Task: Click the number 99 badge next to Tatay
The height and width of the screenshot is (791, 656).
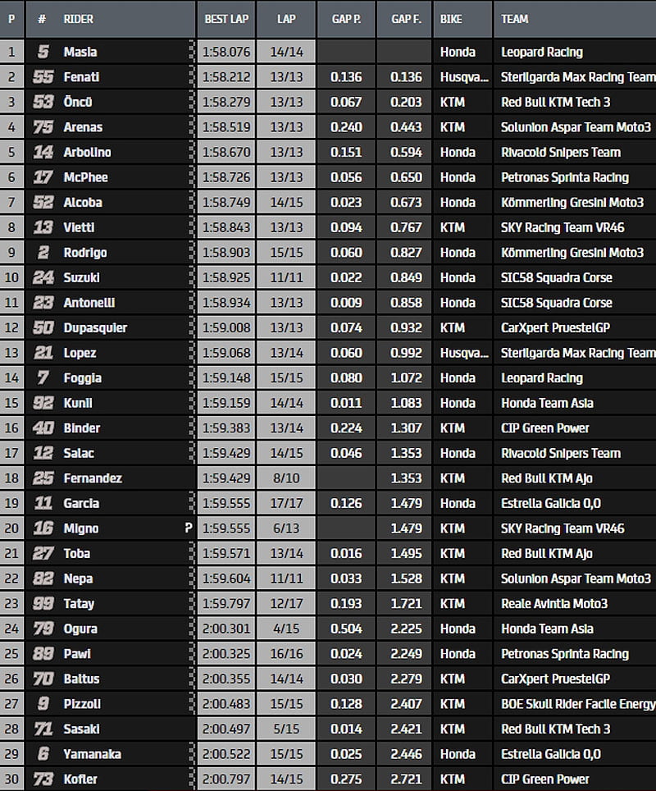Action: tap(43, 603)
